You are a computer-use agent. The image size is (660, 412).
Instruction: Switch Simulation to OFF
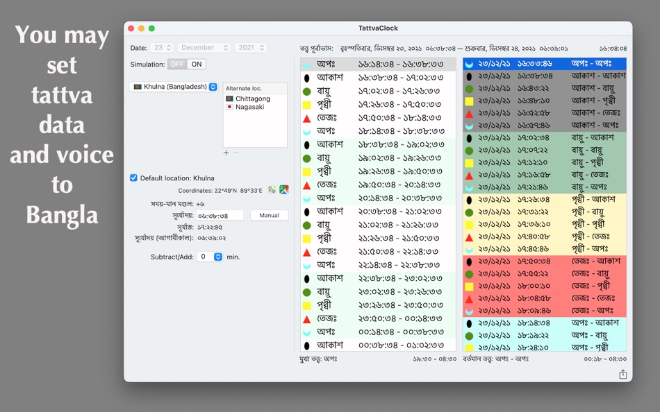pyautogui.click(x=176, y=65)
